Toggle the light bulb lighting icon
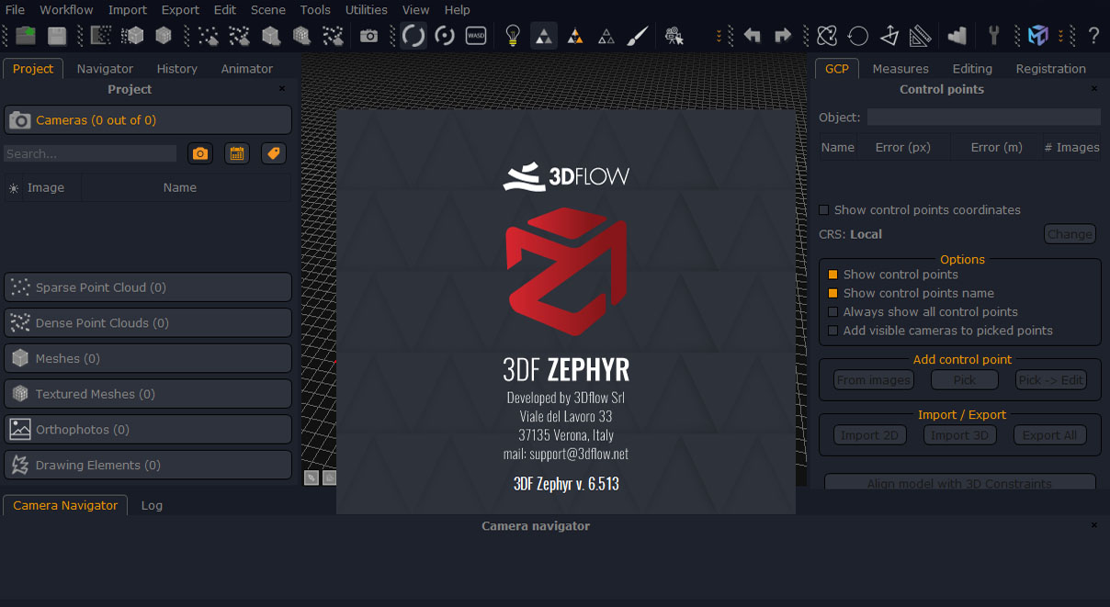 click(513, 36)
